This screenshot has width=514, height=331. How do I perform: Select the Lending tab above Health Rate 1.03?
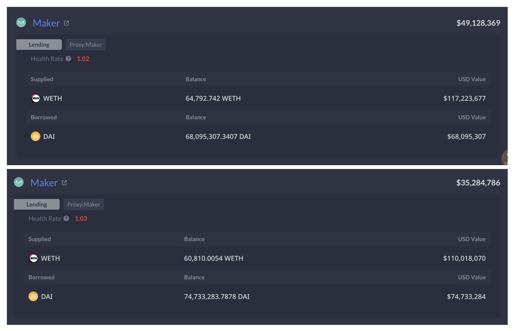tap(37, 204)
